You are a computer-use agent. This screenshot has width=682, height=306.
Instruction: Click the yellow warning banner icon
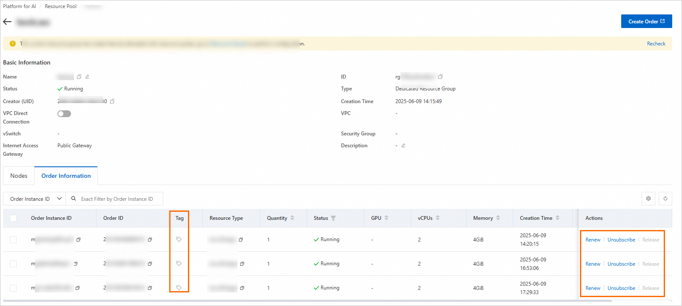13,44
